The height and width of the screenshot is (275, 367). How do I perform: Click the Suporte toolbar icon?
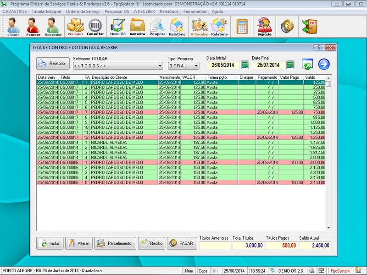coord(264,27)
